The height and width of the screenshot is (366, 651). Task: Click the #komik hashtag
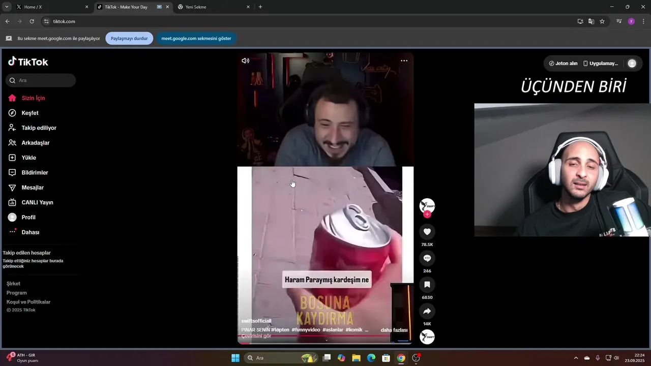(x=354, y=330)
